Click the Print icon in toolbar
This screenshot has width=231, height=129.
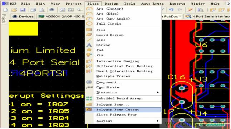tap(33, 10)
